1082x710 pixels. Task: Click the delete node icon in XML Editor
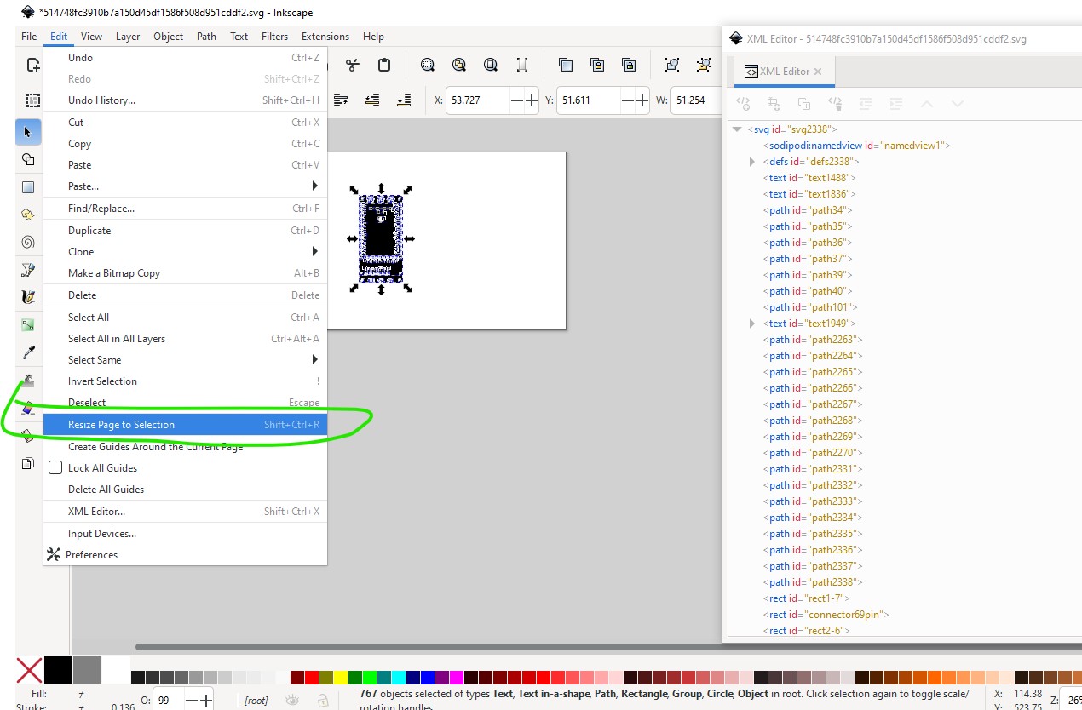pos(835,104)
